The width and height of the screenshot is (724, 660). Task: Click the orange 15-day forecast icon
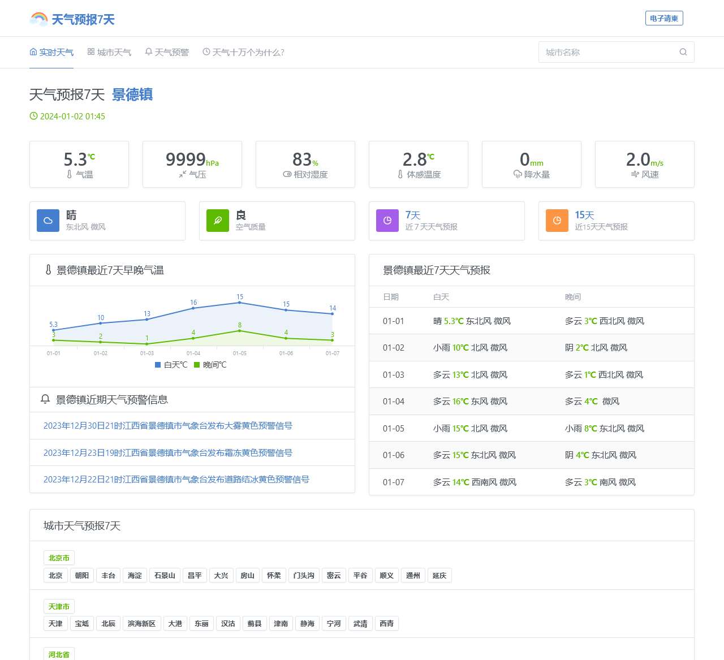click(x=557, y=221)
